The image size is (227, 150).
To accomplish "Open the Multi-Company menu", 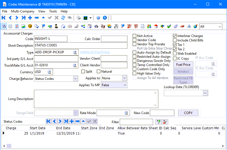I will pos(23,11).
